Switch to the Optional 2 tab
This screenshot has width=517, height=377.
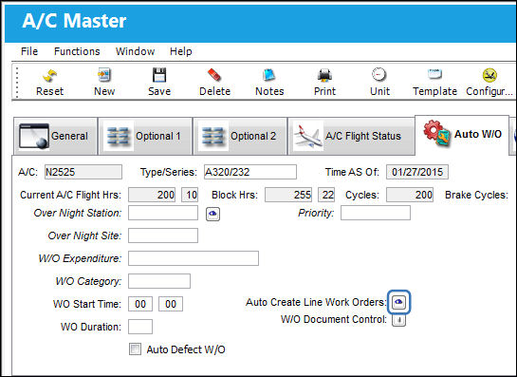240,136
